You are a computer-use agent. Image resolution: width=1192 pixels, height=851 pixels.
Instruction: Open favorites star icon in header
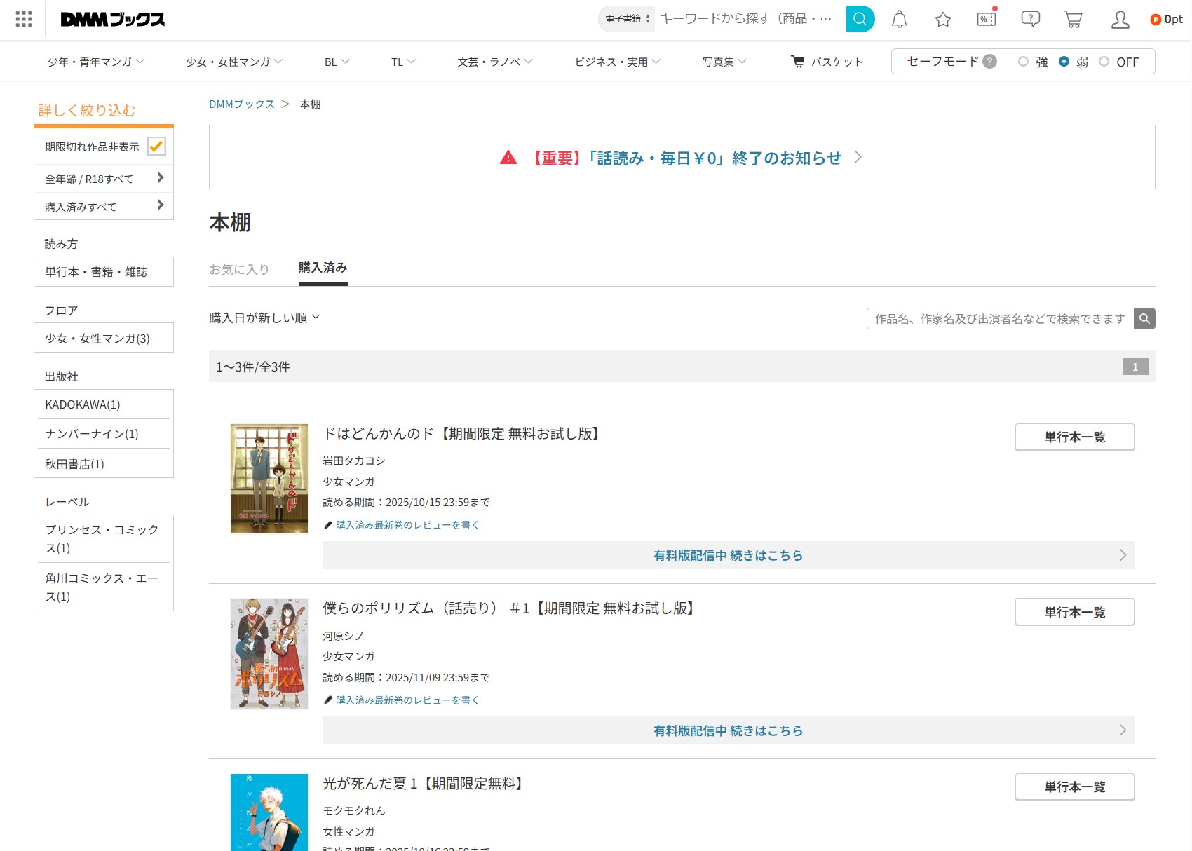click(x=943, y=20)
